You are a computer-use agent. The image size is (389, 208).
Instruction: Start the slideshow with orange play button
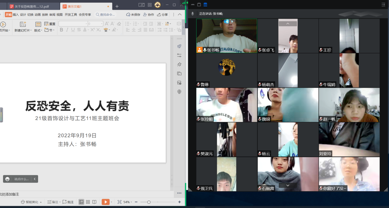[x=105, y=202]
